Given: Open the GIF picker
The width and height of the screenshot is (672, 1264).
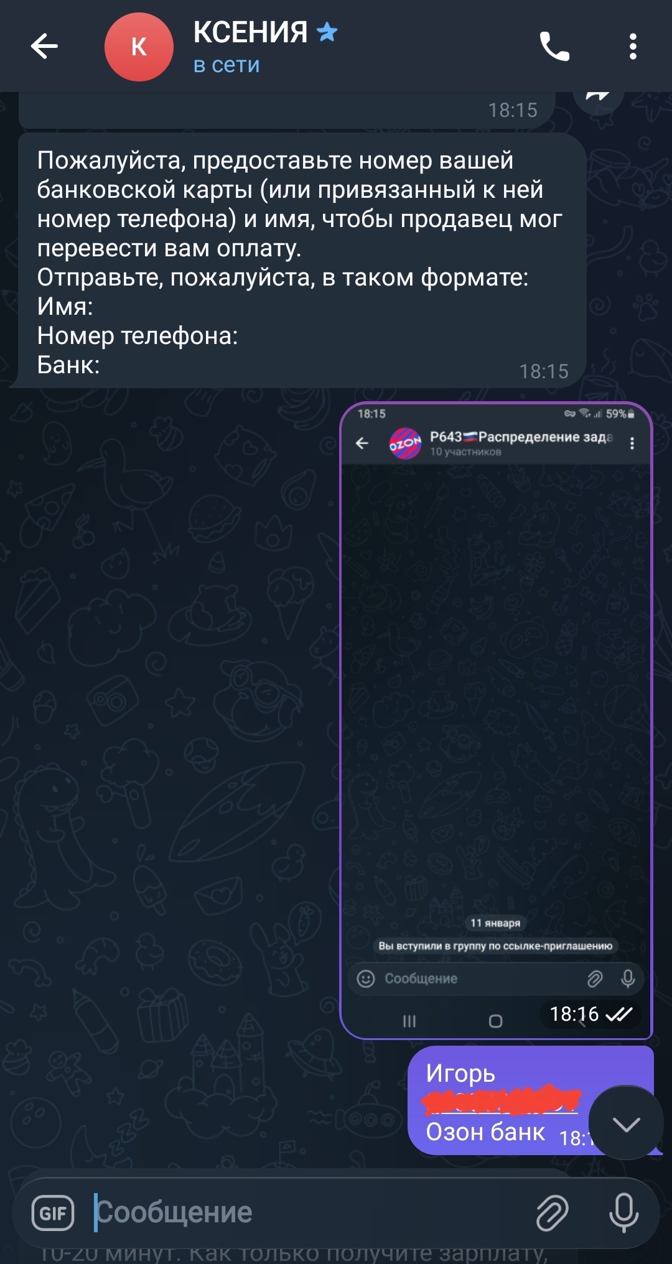Looking at the screenshot, I should point(53,1212).
